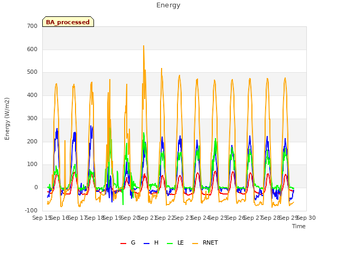Click the 600 y-axis tick label
Viewport: 338px width, 253px height.
click(32, 49)
